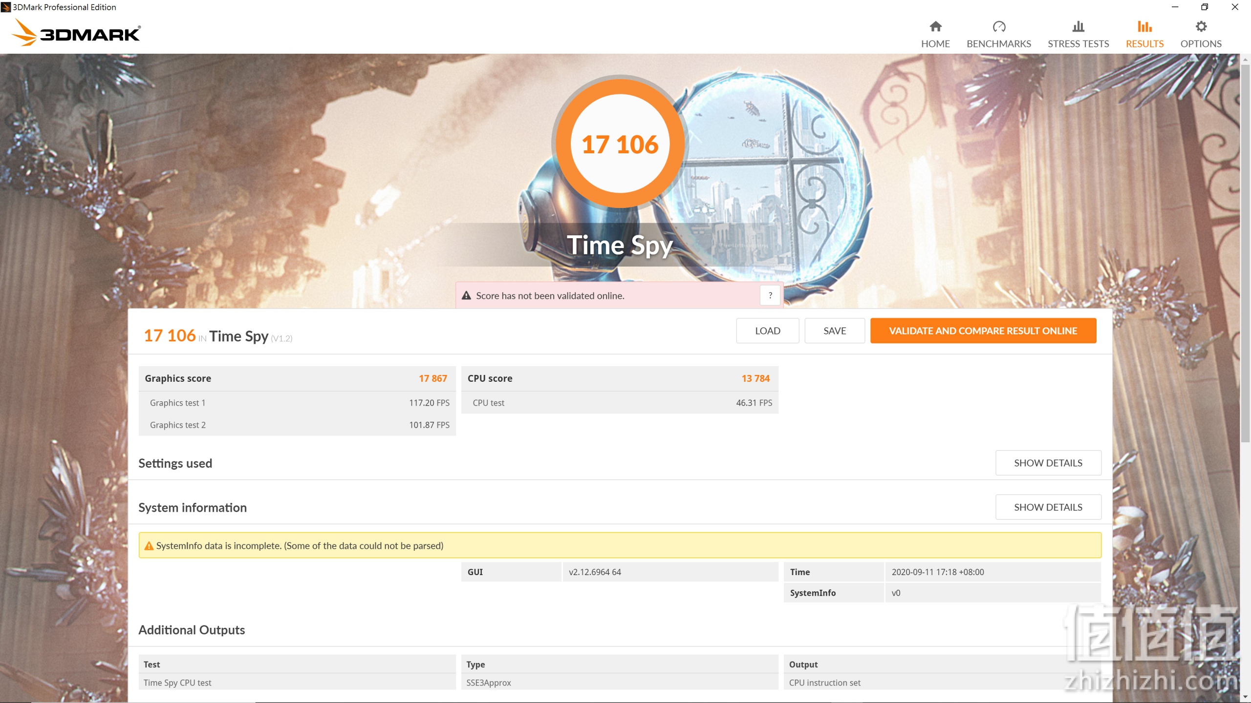Click GUI version v2.12.6964 64
The width and height of the screenshot is (1251, 703).
point(595,572)
